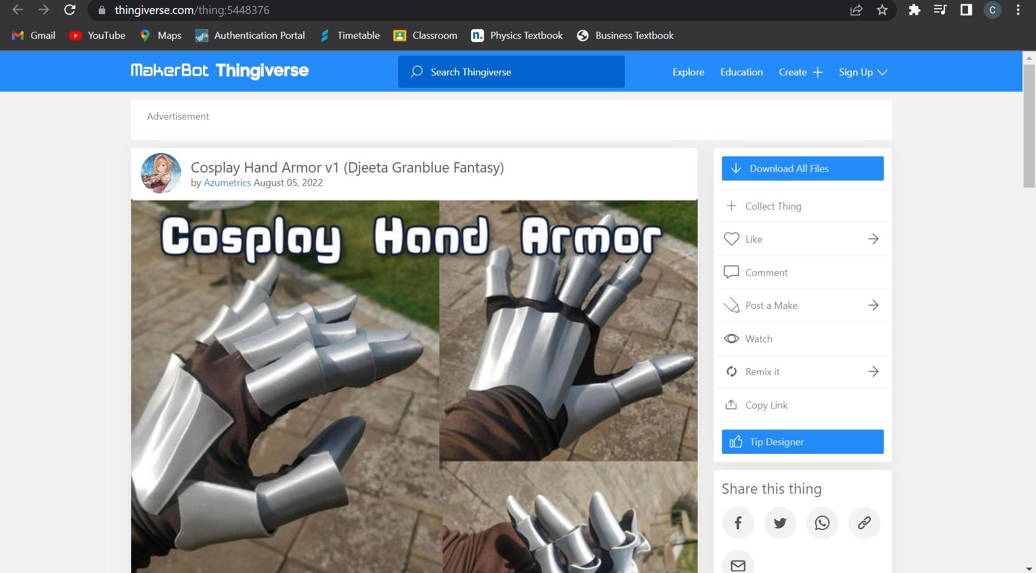Download All Files for this thing
The width and height of the screenshot is (1036, 573).
point(802,168)
